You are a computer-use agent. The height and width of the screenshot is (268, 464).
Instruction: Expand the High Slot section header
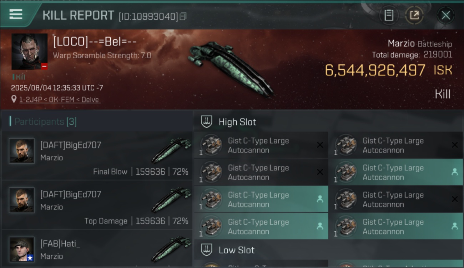click(329, 122)
